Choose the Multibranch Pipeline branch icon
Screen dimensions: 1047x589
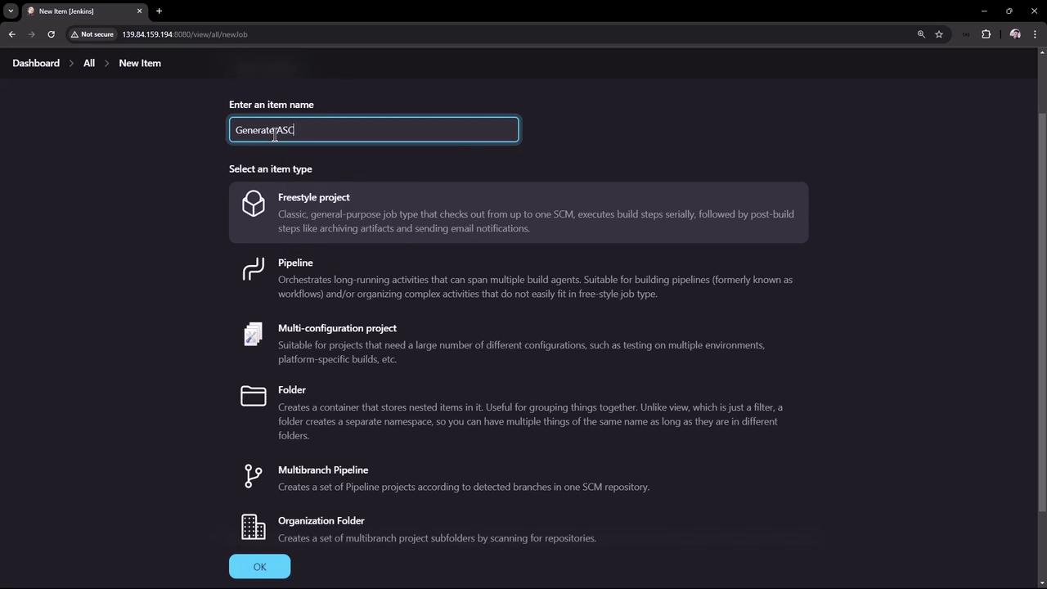(x=254, y=476)
